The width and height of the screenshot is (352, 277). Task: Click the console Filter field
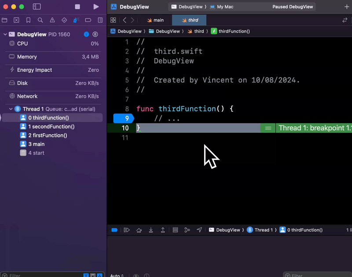pyautogui.click(x=317, y=275)
